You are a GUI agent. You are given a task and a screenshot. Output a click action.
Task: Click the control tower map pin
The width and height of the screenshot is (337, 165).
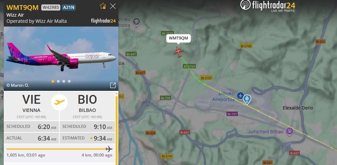tap(247, 99)
